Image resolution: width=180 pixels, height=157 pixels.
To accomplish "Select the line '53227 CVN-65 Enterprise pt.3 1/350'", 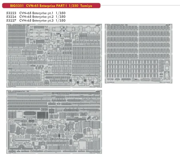I will click(x=36, y=20).
